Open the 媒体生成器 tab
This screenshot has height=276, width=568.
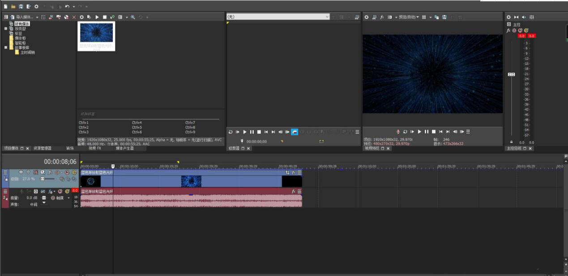[x=124, y=148]
